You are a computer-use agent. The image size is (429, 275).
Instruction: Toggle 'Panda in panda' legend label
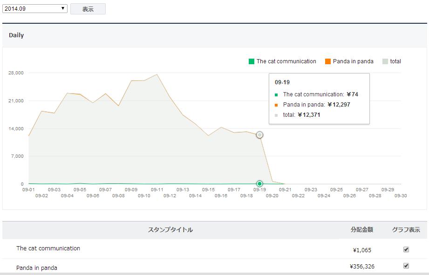[x=353, y=61]
